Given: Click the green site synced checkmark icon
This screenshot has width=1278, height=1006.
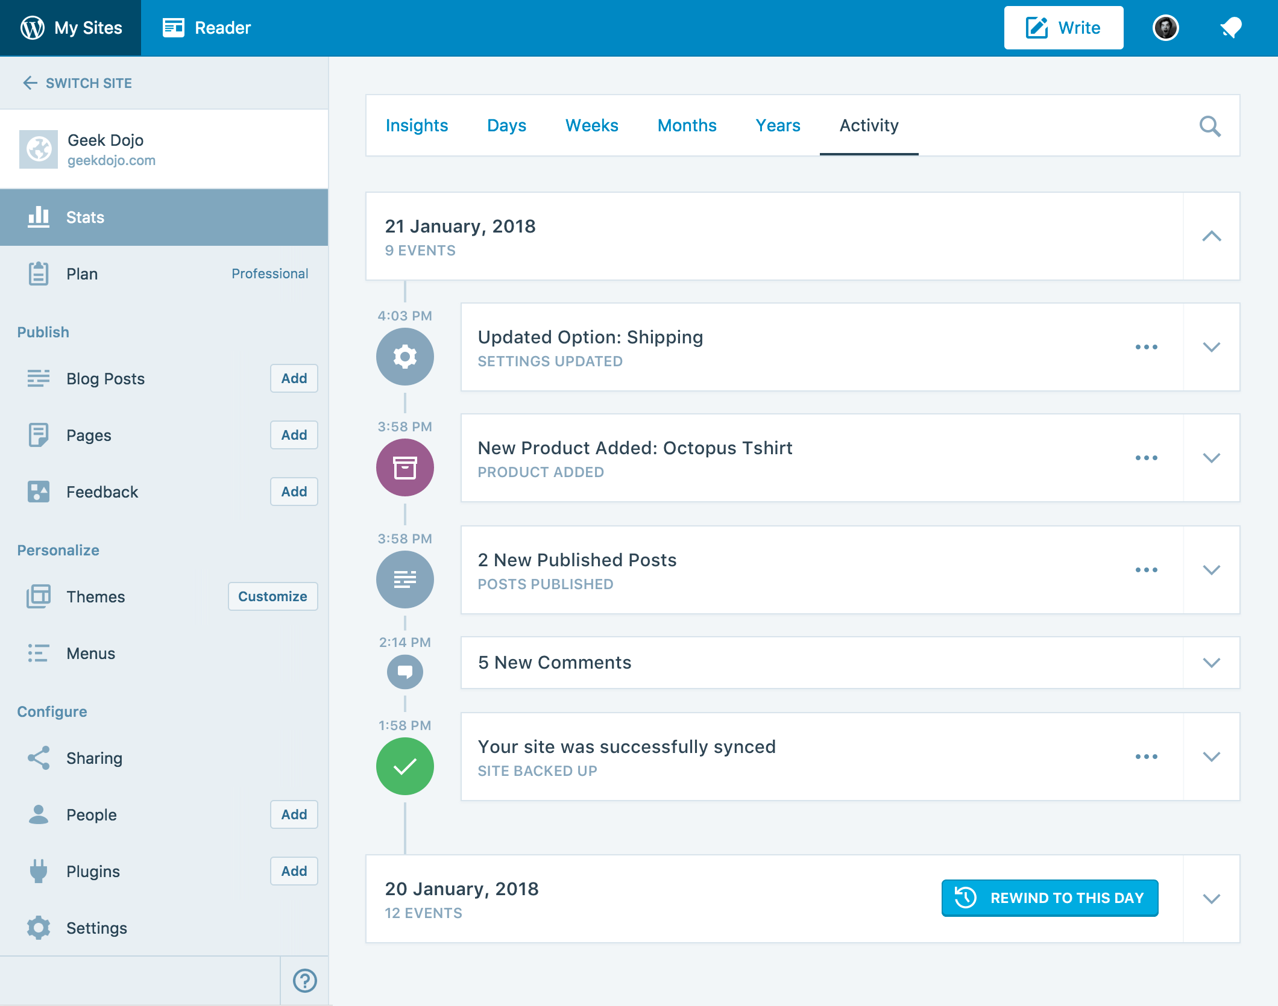Looking at the screenshot, I should (x=404, y=766).
